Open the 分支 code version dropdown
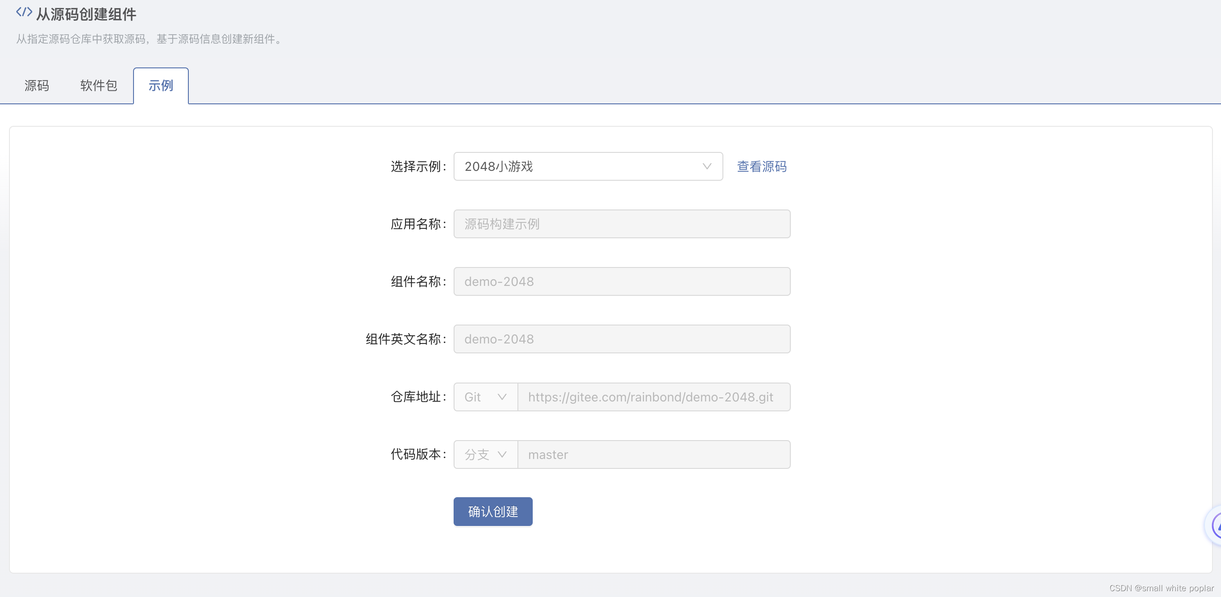This screenshot has height=597, width=1221. point(486,455)
